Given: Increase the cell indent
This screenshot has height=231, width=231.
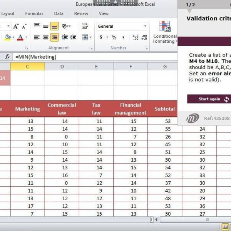Looking at the screenshot, I should pos(73,37).
